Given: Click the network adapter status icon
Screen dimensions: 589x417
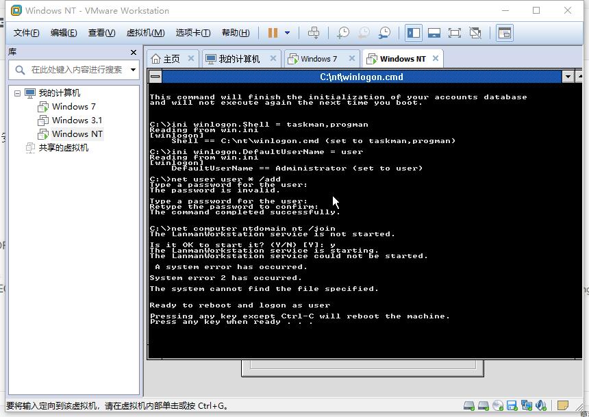Looking at the screenshot, I should [526, 406].
